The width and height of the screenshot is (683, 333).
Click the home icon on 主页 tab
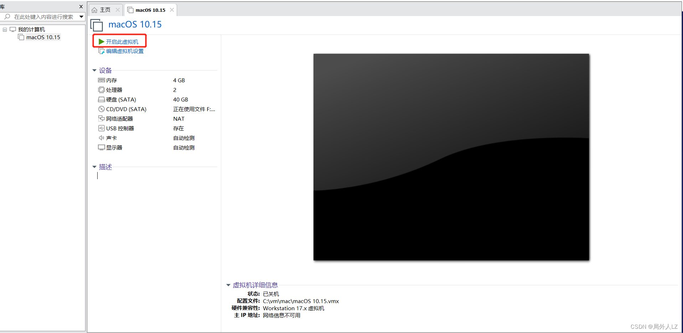click(94, 10)
